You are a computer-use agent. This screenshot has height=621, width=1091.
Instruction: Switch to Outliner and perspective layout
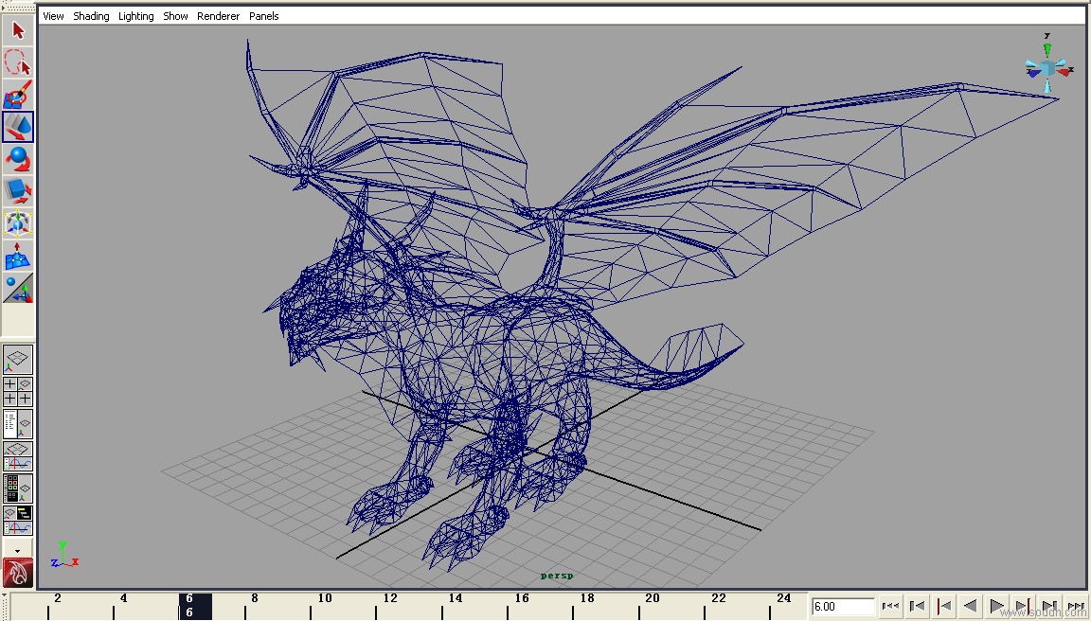[18, 424]
